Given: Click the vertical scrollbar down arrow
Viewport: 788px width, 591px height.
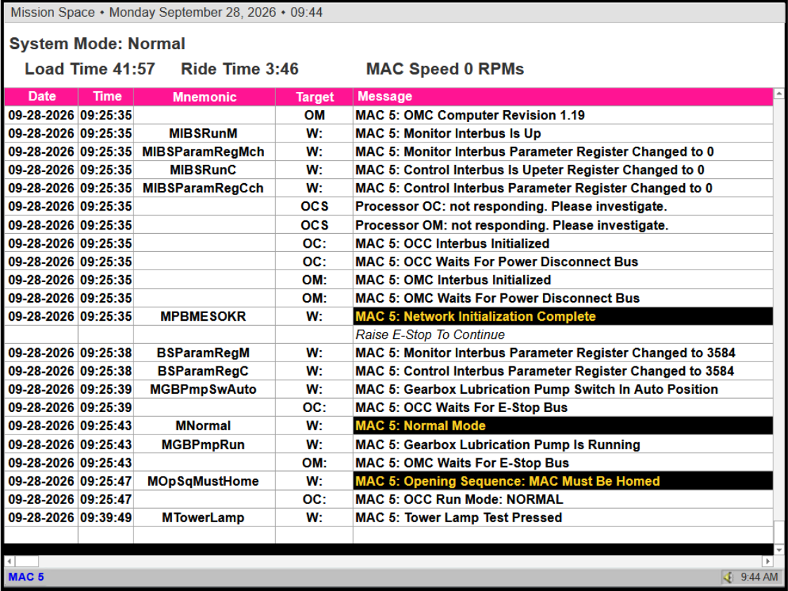Looking at the screenshot, I should [x=778, y=550].
